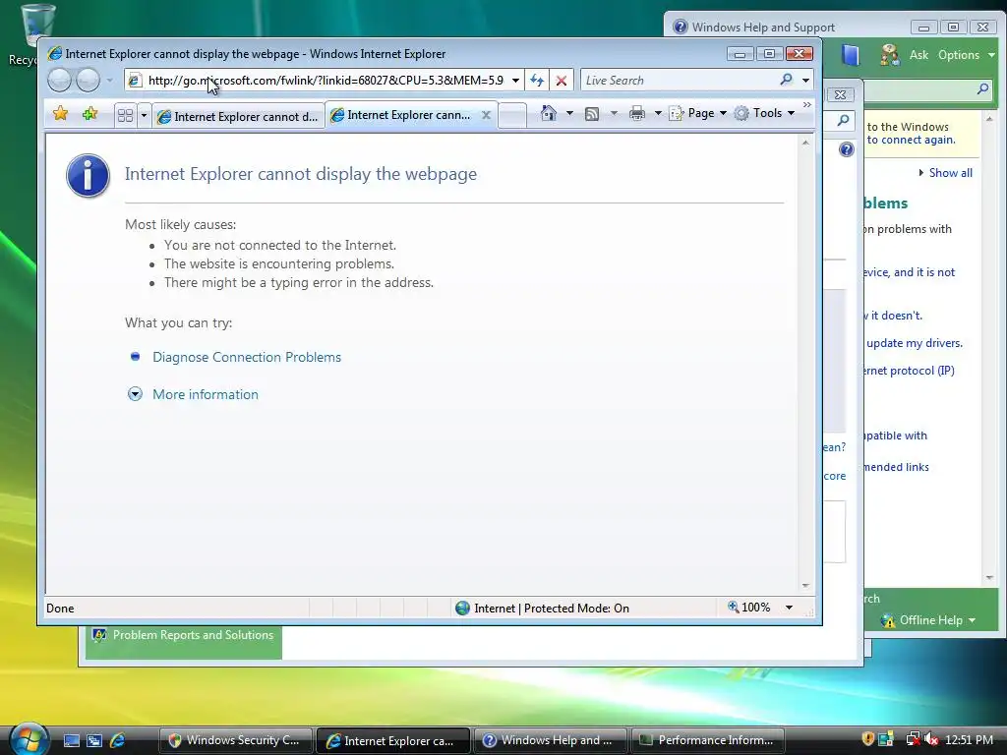This screenshot has height=755, width=1007.
Task: Click Help and Support search magnifier icon
Action: (982, 89)
